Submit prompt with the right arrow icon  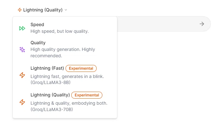pyautogui.click(x=202, y=24)
